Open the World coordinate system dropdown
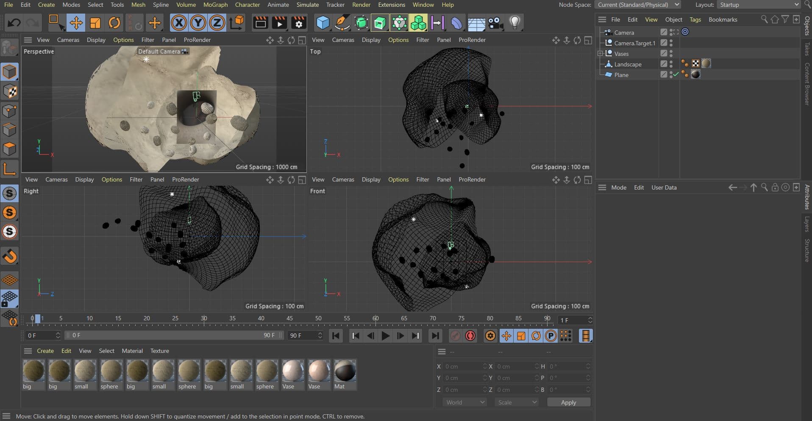The height and width of the screenshot is (421, 812). tap(465, 402)
